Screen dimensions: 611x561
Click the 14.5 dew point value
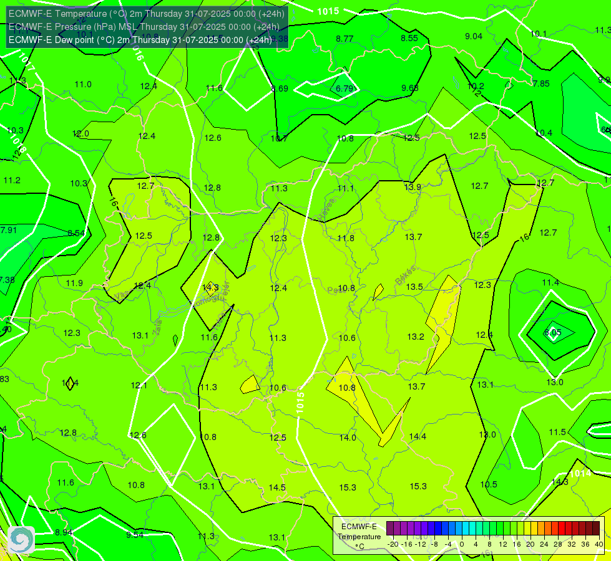point(277,487)
